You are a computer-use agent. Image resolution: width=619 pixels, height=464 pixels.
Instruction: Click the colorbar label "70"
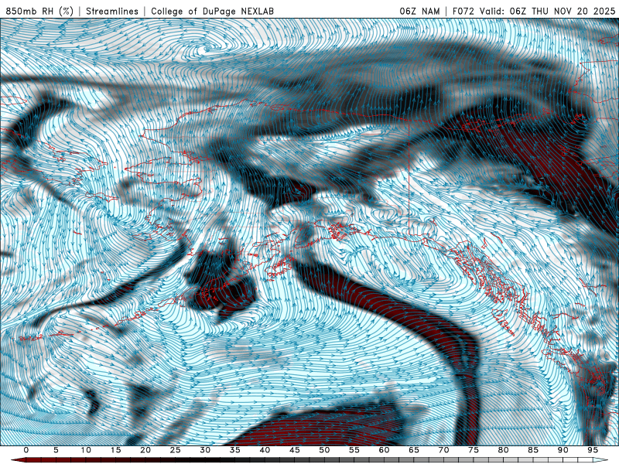(443, 450)
